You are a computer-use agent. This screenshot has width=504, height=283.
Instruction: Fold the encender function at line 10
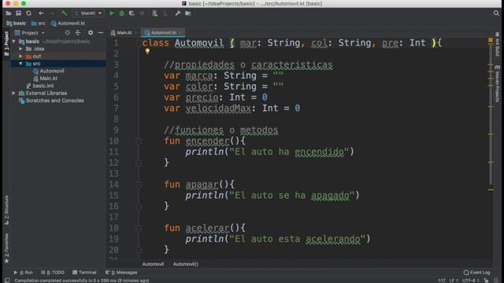(x=139, y=141)
